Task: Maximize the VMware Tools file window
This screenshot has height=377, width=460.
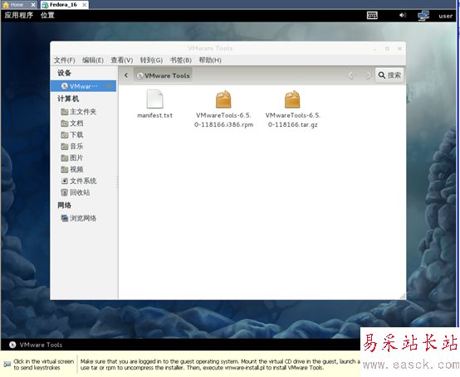Action: pyautogui.click(x=387, y=49)
